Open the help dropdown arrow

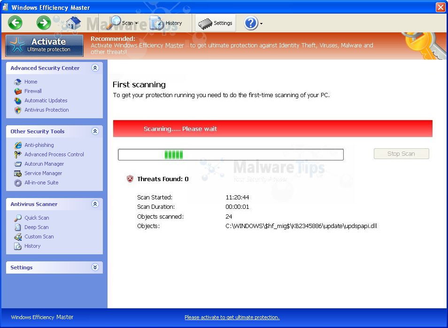point(261,23)
